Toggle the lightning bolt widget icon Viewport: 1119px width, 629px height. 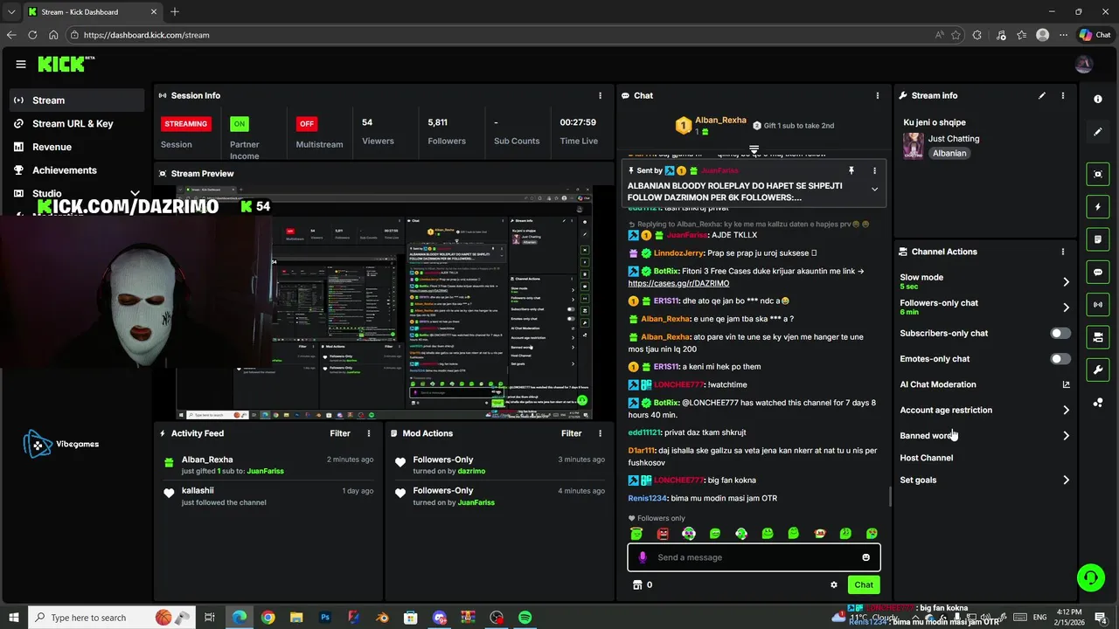tap(1098, 207)
